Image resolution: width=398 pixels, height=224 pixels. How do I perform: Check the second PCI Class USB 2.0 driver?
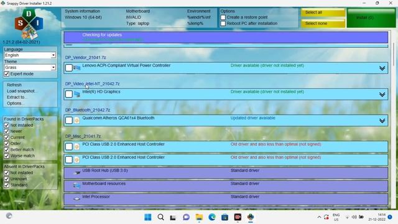point(69,159)
